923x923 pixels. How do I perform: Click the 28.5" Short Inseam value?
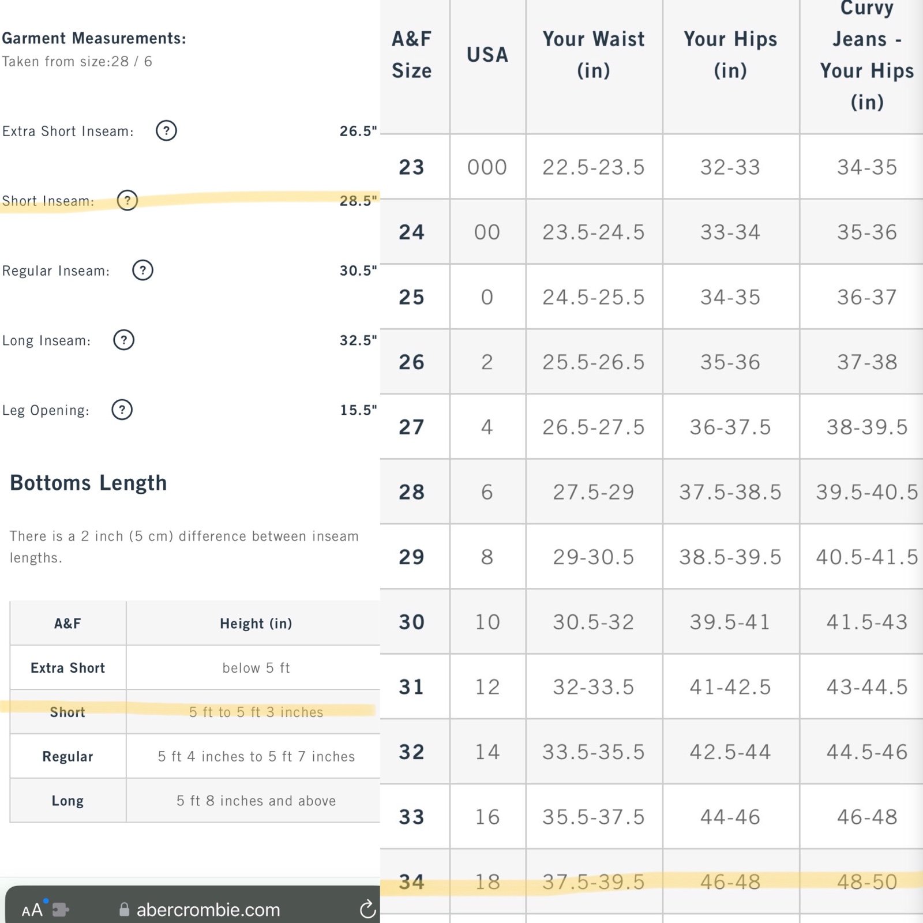(x=358, y=201)
